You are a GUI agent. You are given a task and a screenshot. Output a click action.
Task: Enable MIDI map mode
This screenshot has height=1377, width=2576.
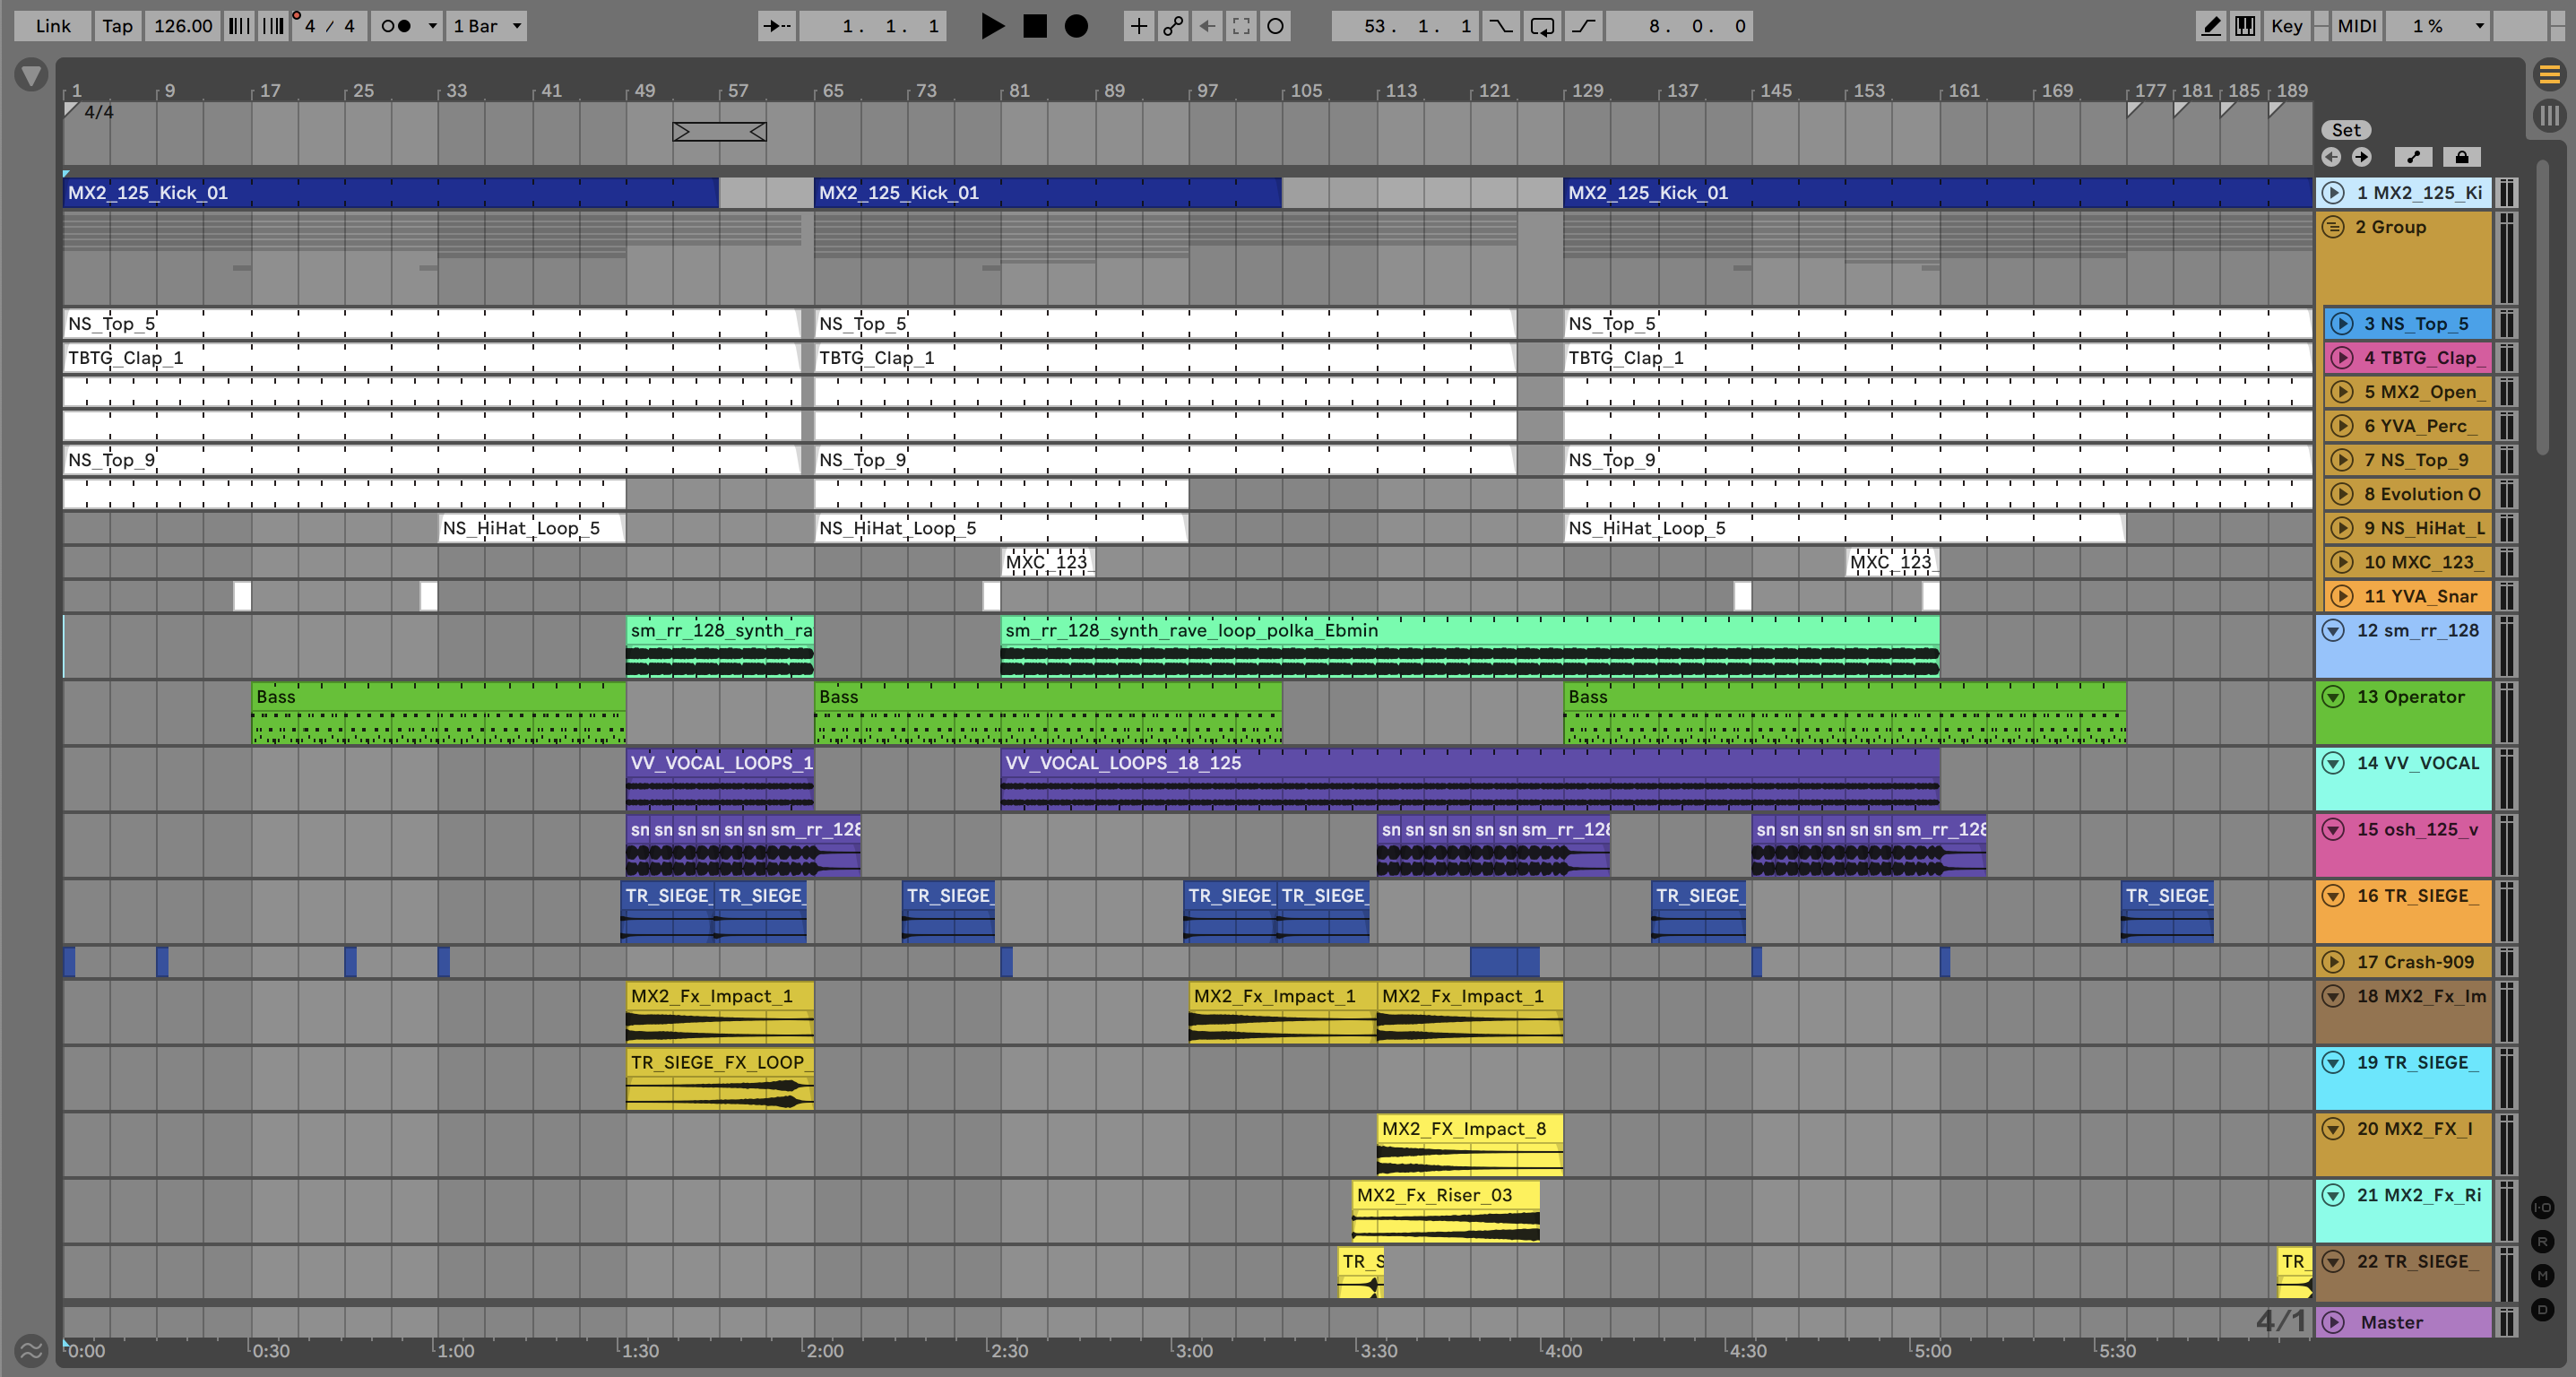coord(2356,26)
